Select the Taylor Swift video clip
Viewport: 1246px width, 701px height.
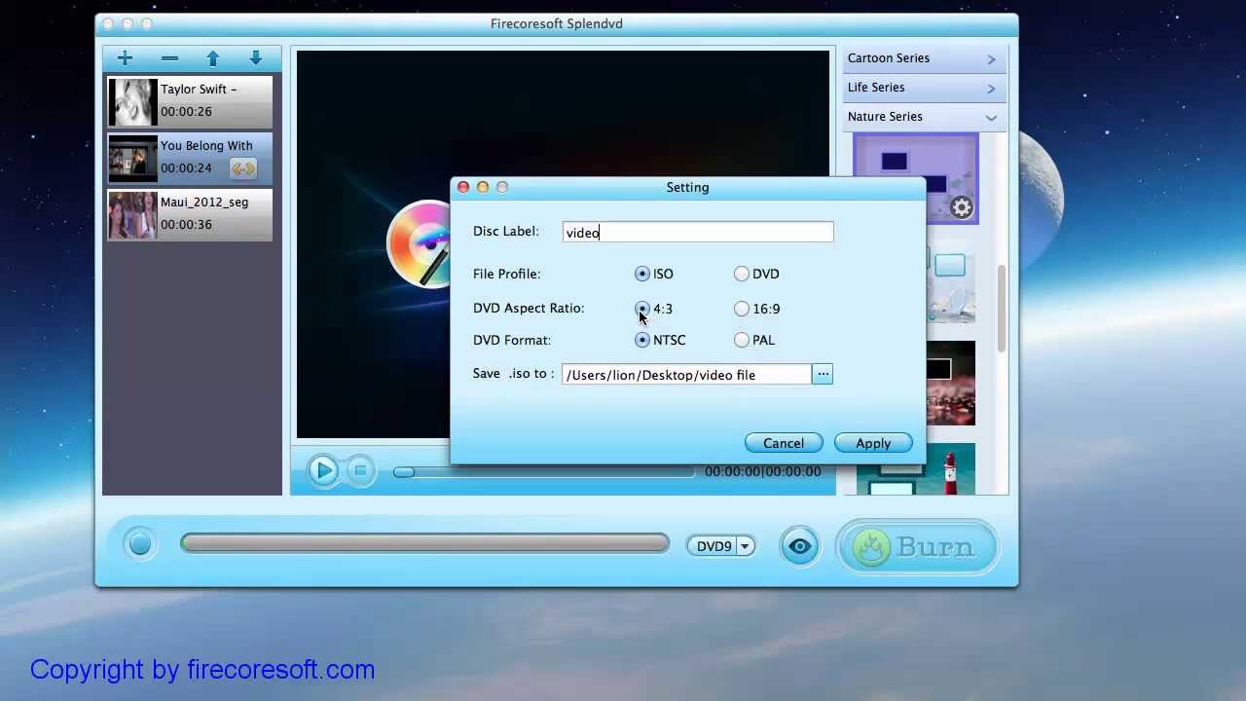coord(190,101)
